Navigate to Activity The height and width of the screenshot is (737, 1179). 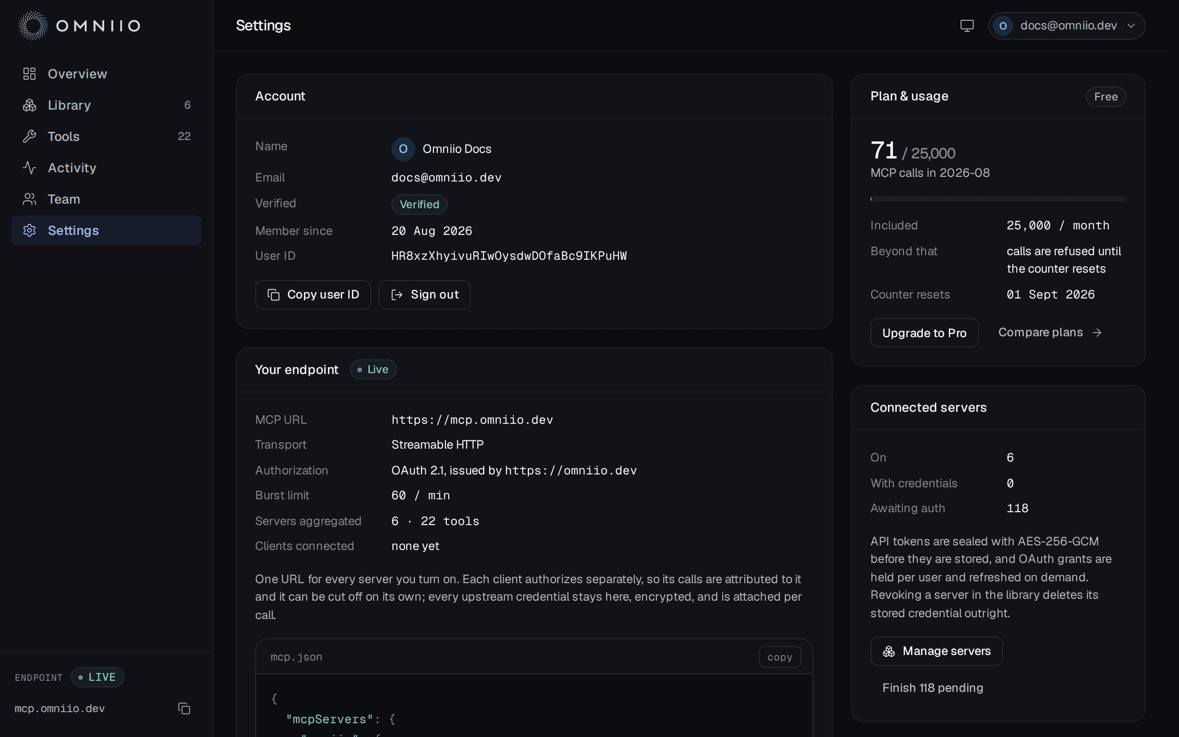(106, 168)
